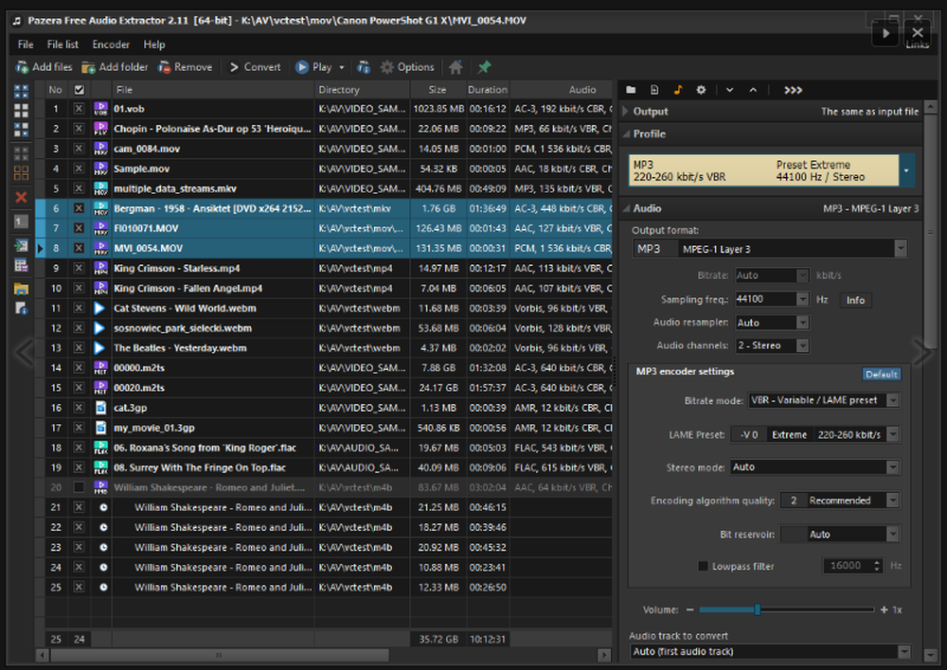This screenshot has width=947, height=670.
Task: Click the Info button next to sampling frequency
Action: 855,300
